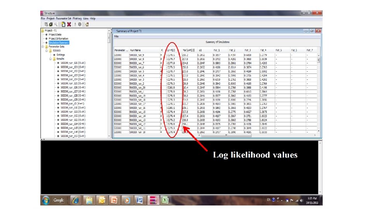Launch Internet Explorer from the taskbar

click(76, 200)
